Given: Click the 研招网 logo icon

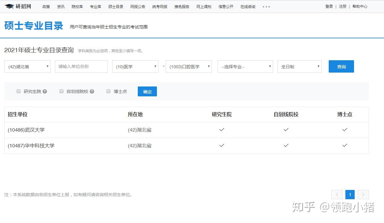Looking at the screenshot, I should [9, 6].
